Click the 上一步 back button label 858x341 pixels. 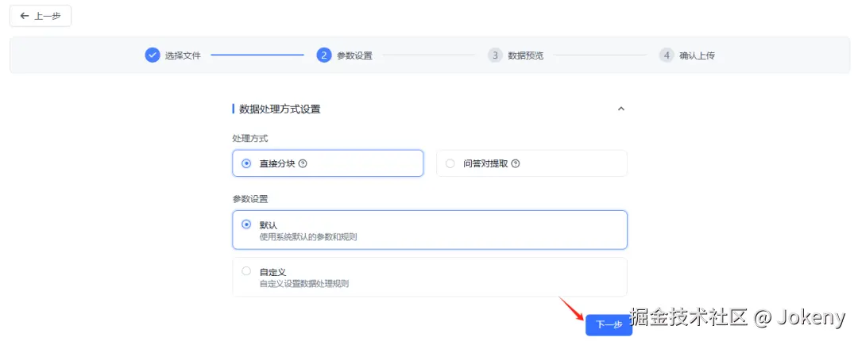coord(48,16)
